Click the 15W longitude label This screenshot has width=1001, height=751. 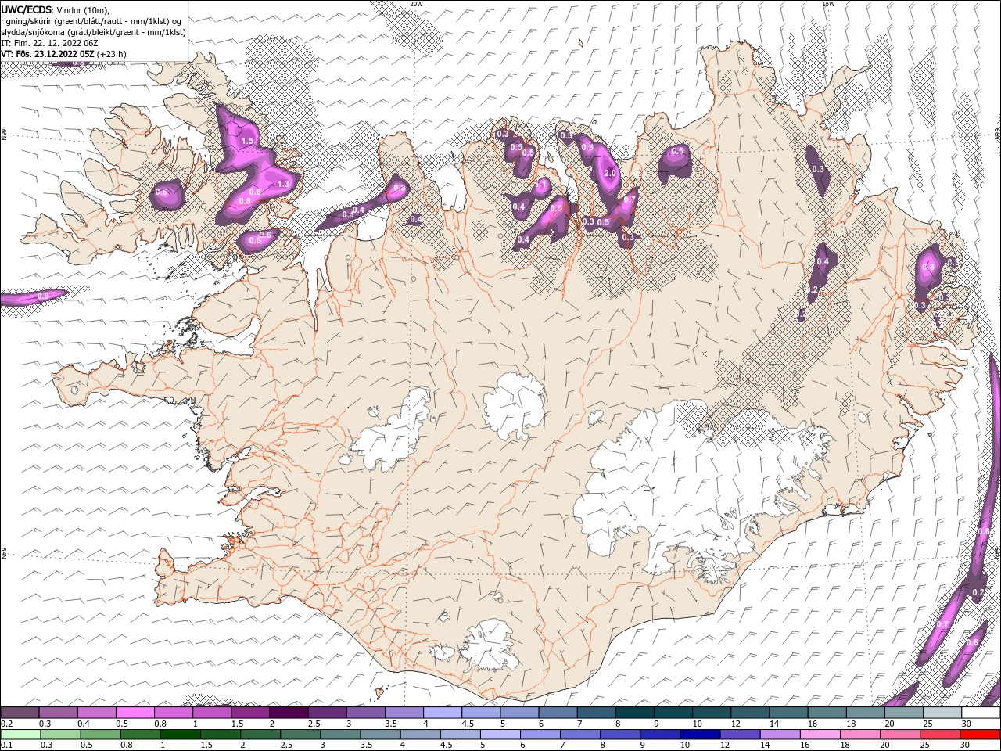pos(828,4)
